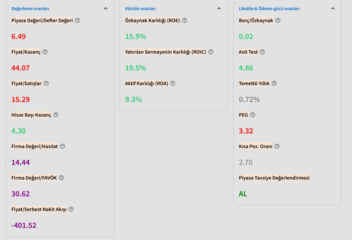This screenshot has height=240, width=352.
Task: Select the Borç/Özkaynak label
Action: (x=256, y=21)
